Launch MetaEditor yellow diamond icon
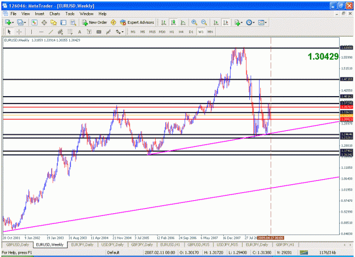This screenshot has width=355, height=257. click(x=114, y=22)
